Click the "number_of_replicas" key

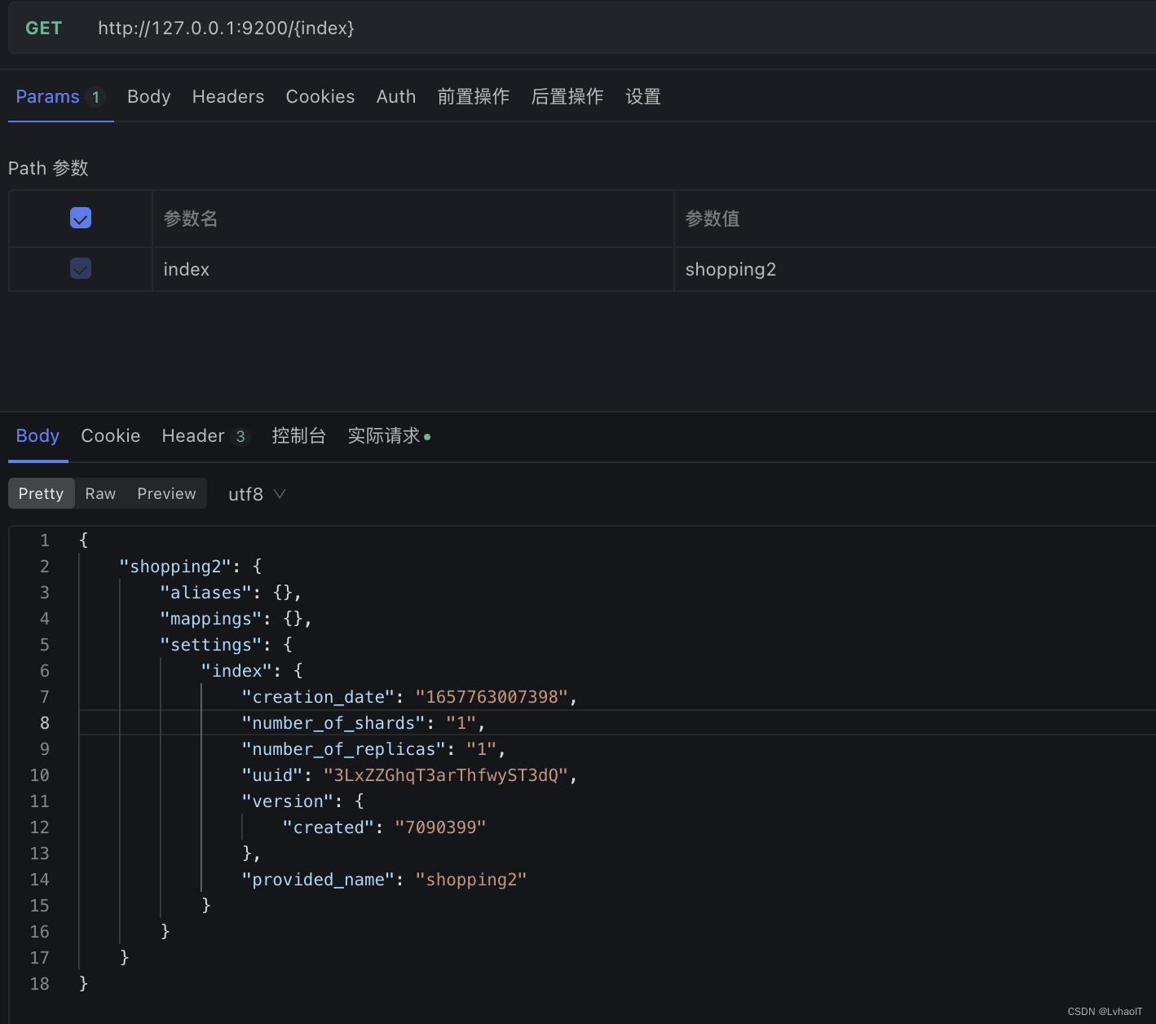(x=343, y=749)
